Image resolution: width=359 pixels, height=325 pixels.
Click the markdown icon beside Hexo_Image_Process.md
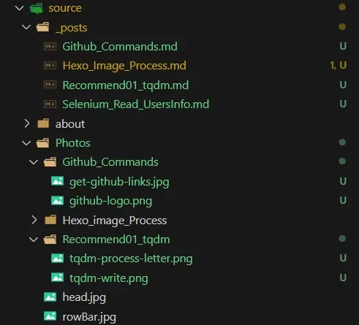(50, 66)
